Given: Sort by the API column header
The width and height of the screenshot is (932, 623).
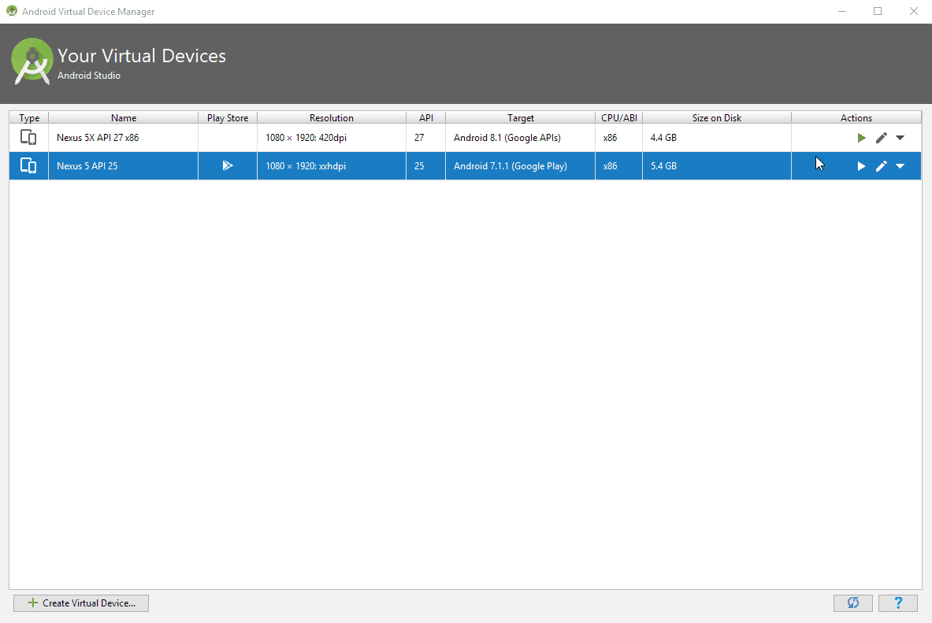Looking at the screenshot, I should (425, 118).
